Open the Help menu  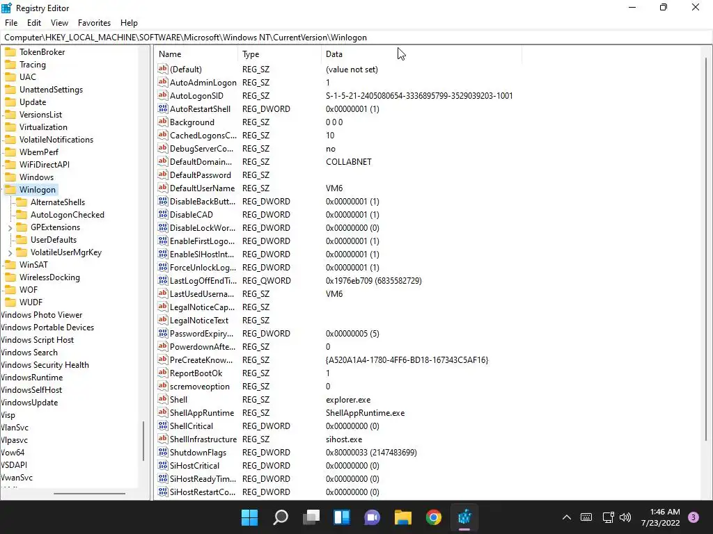coord(129,23)
